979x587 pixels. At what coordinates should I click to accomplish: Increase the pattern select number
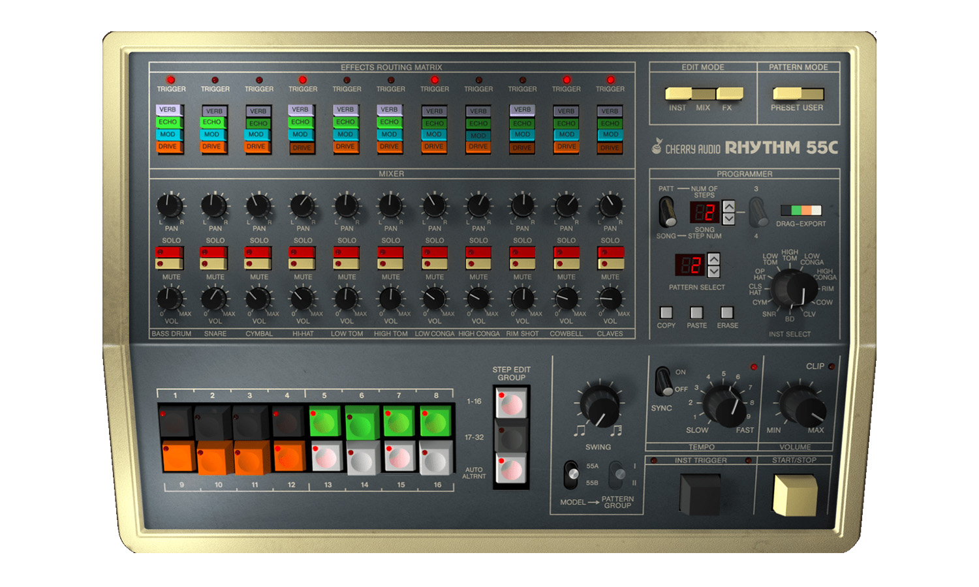(x=713, y=258)
